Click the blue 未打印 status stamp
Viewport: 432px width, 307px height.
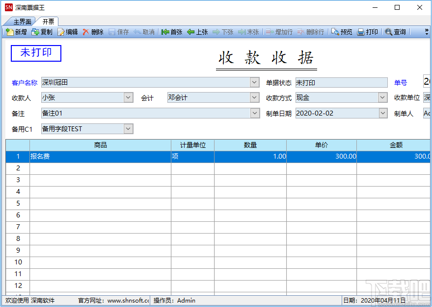click(x=36, y=53)
